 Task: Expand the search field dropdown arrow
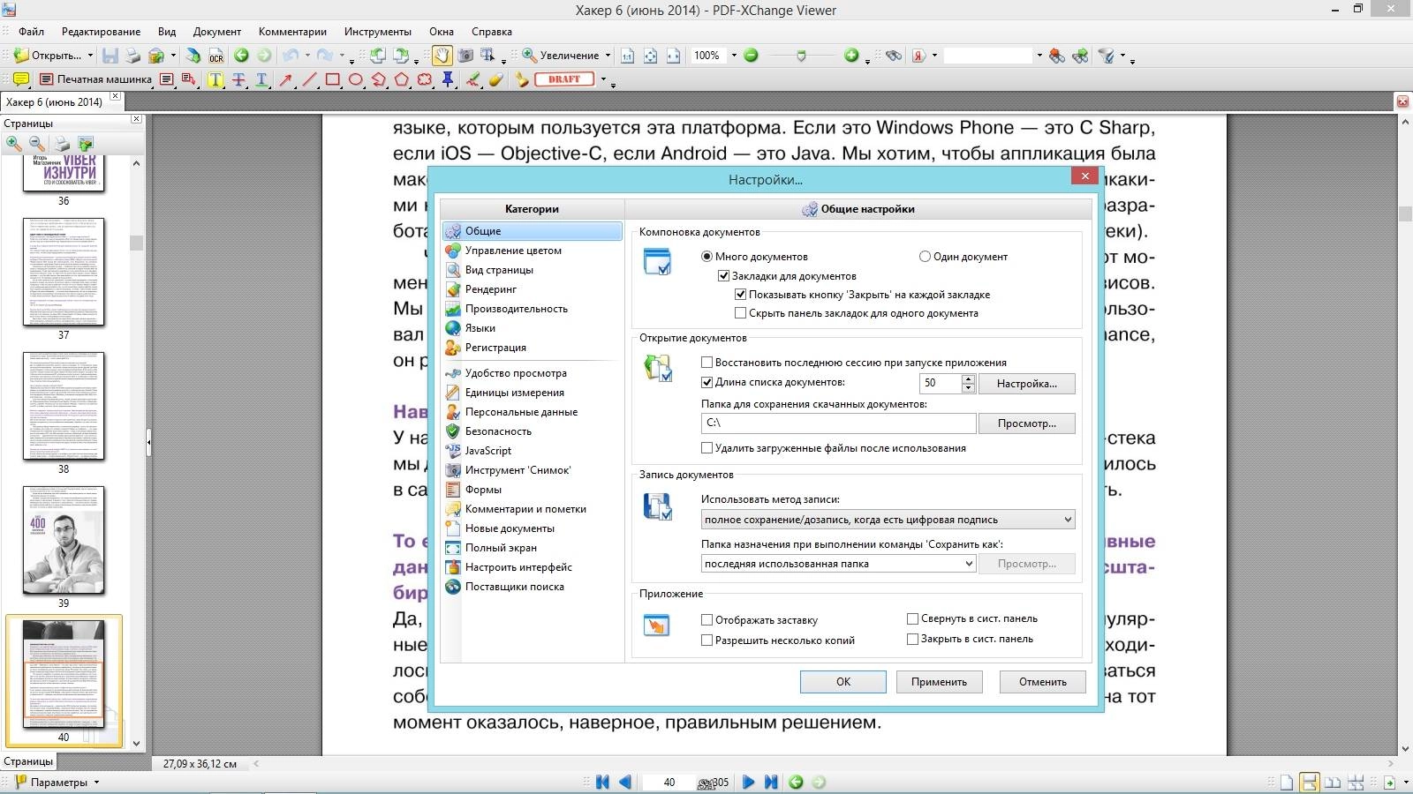[1039, 56]
